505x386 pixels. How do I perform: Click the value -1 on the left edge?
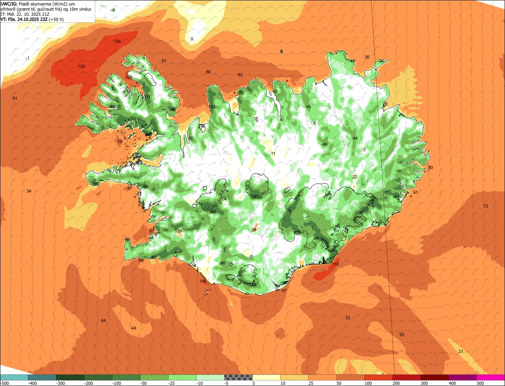click(27, 58)
